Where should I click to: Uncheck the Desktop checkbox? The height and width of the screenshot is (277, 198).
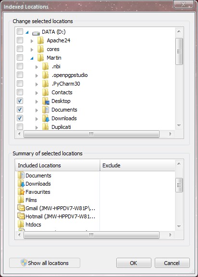20,101
